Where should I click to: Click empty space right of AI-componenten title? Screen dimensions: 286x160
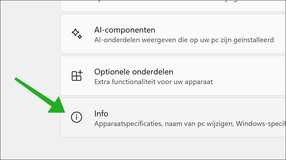[218, 30]
